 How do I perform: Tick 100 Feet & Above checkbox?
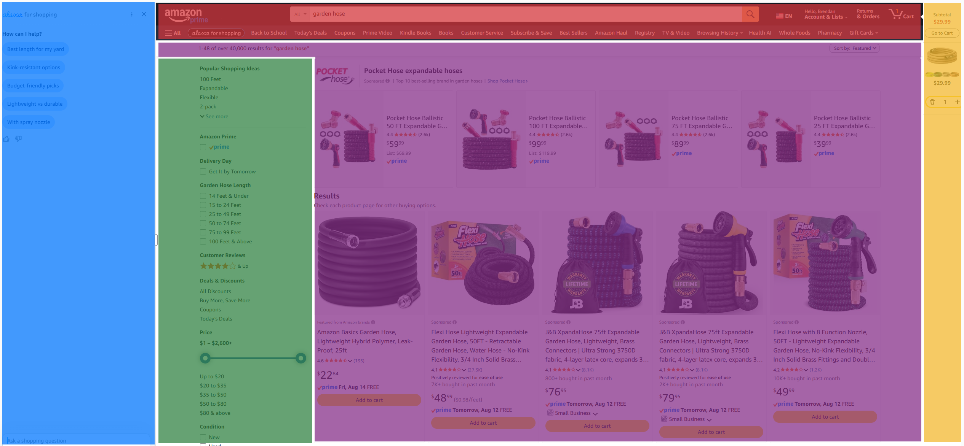click(203, 242)
